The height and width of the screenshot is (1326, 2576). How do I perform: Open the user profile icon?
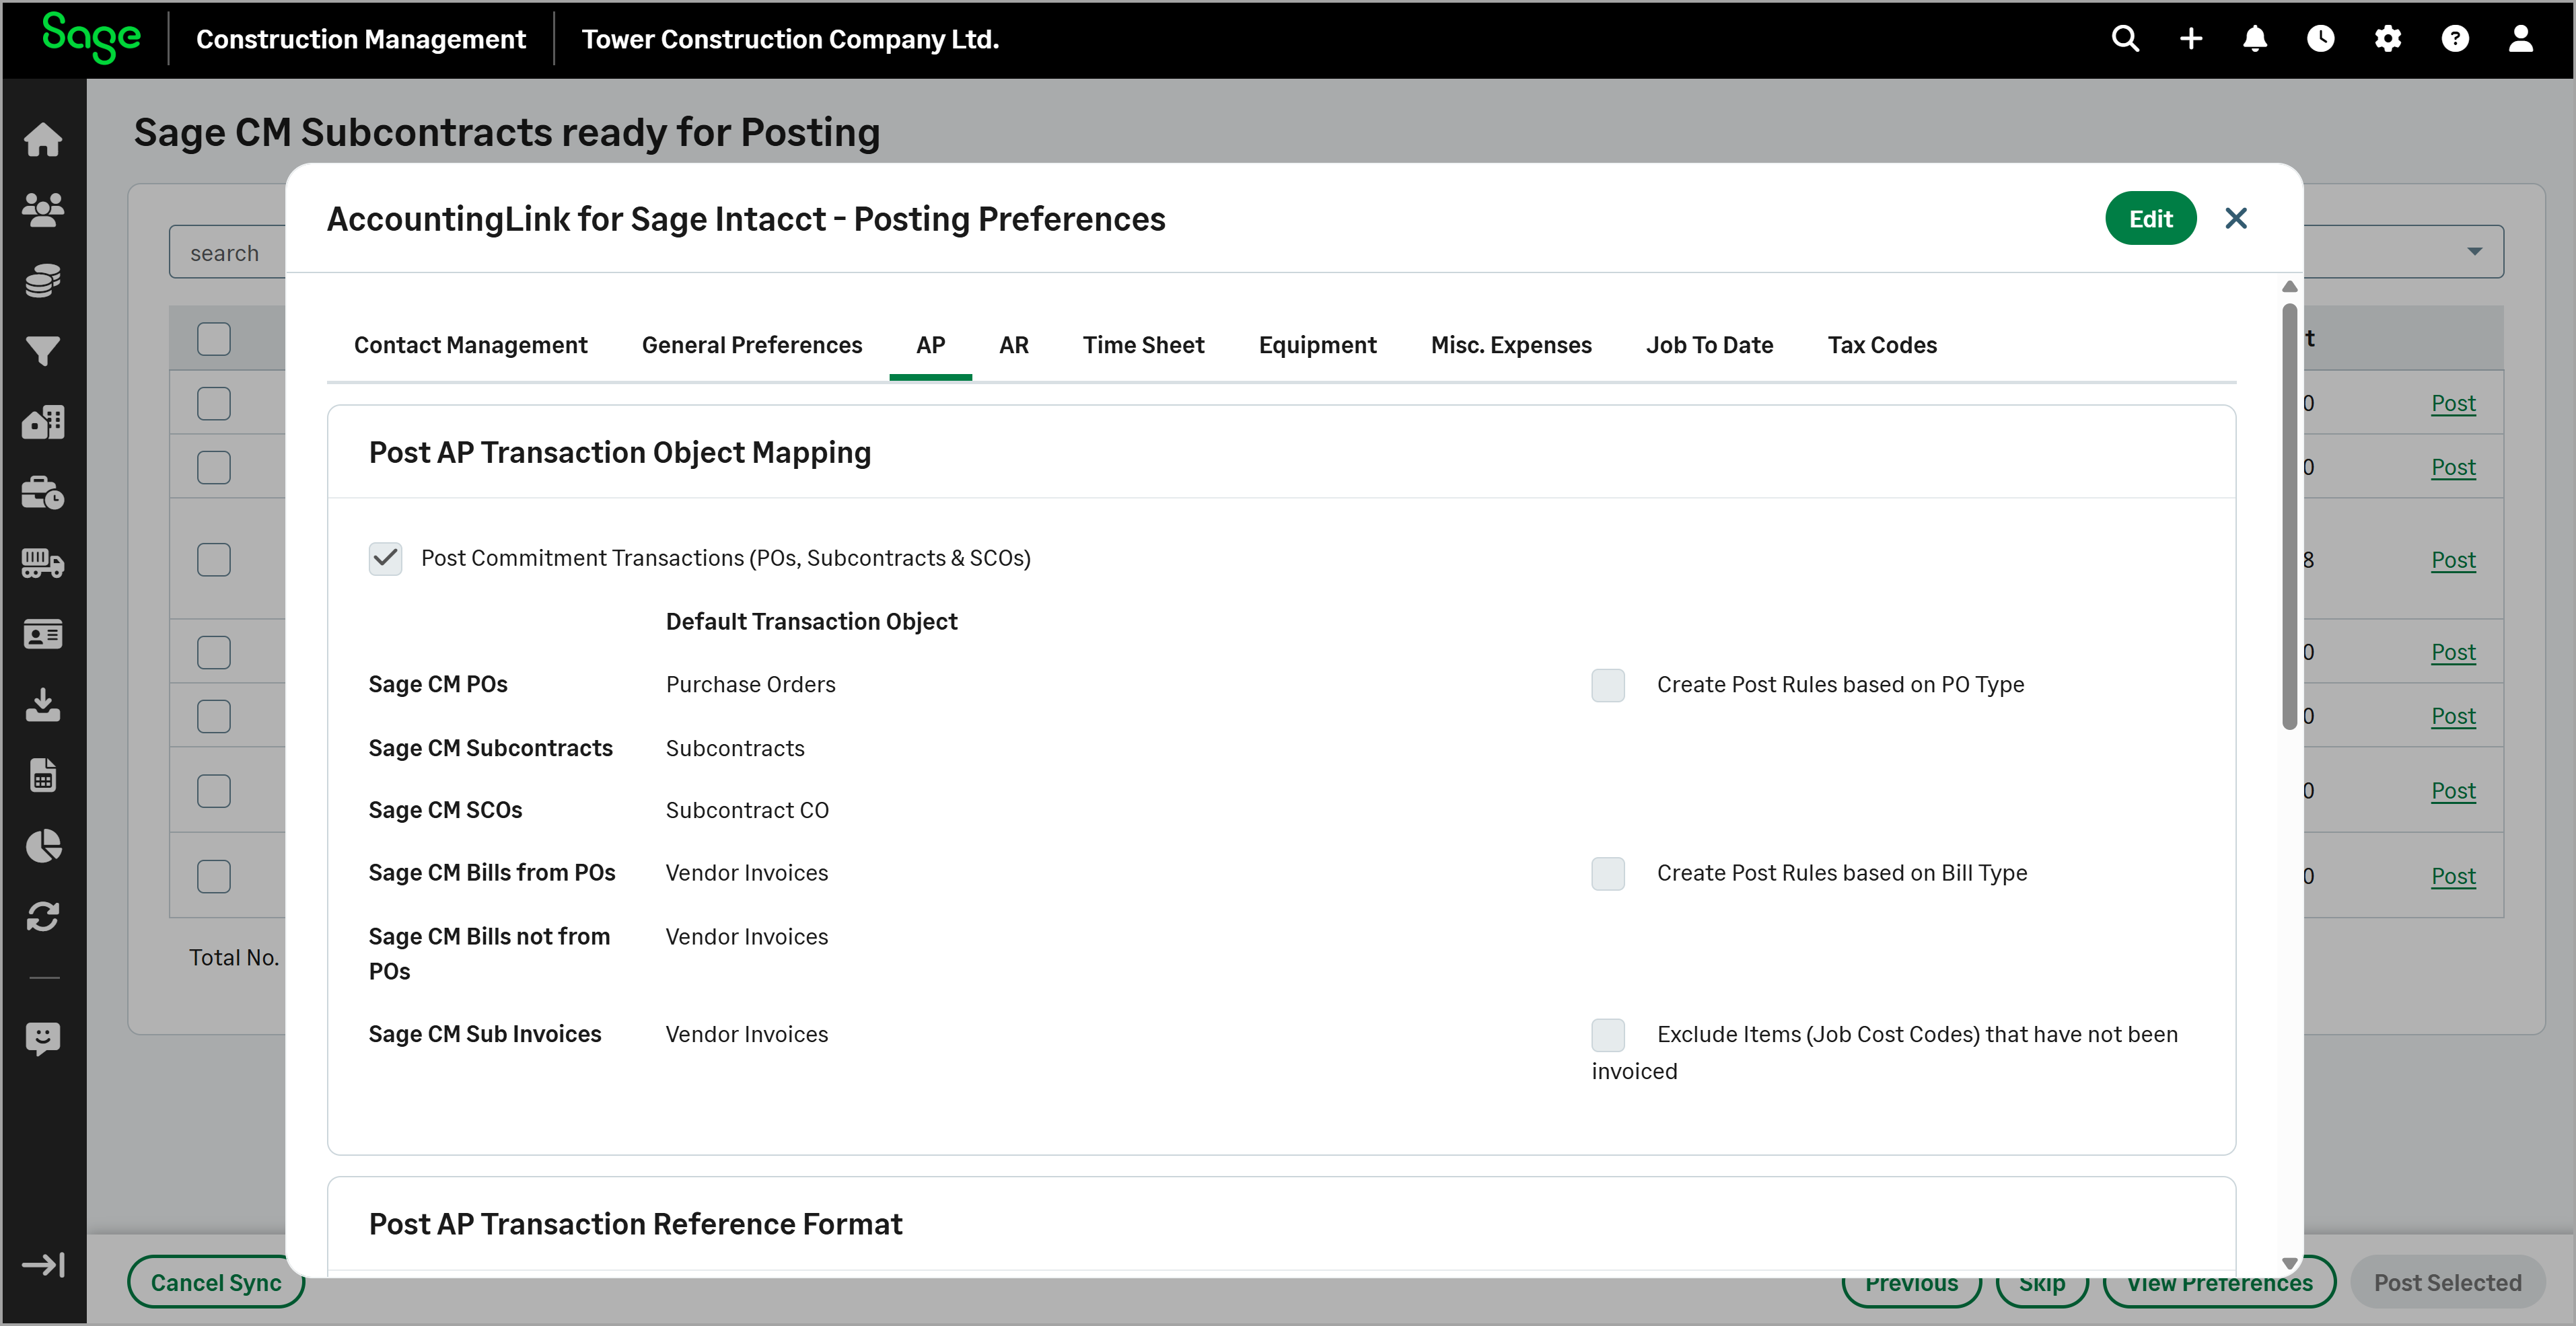[2521, 39]
